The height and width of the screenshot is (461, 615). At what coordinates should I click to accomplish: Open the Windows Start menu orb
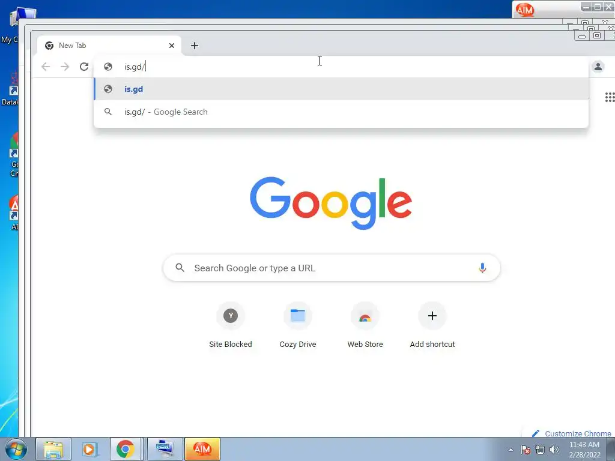tap(16, 449)
